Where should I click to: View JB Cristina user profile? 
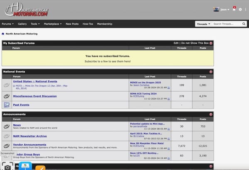139,136
